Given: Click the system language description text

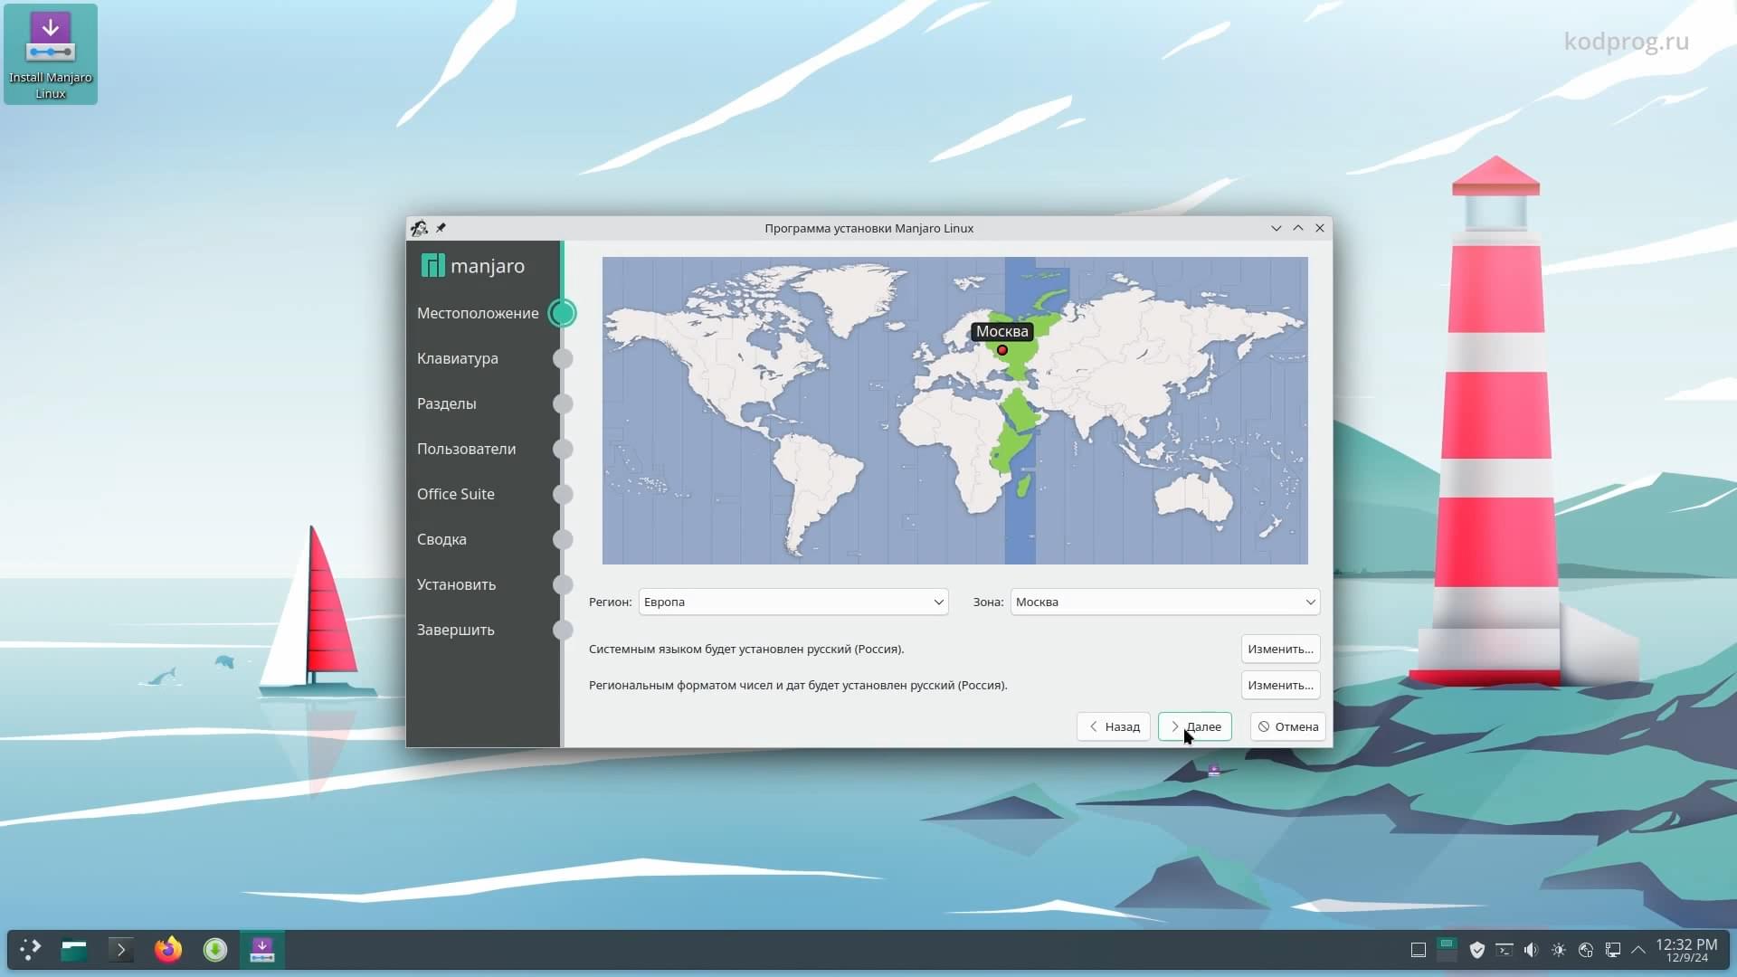Looking at the screenshot, I should pos(746,650).
